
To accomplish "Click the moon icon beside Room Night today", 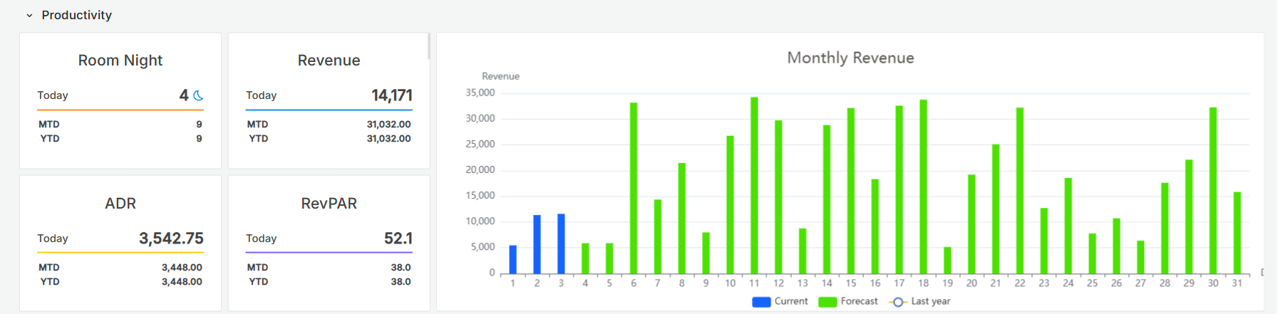I will (198, 95).
